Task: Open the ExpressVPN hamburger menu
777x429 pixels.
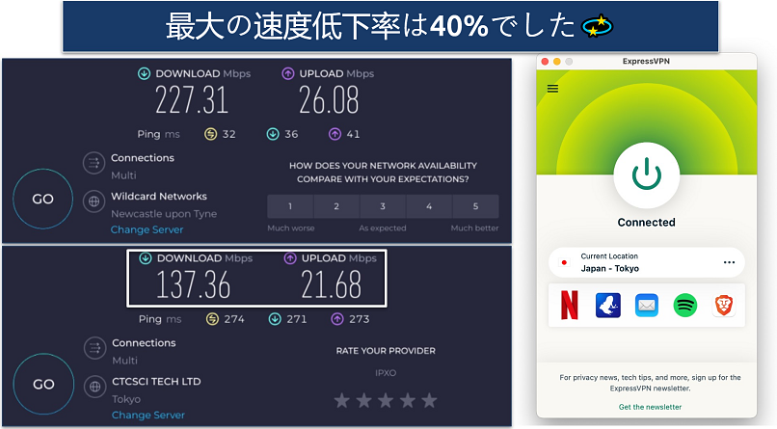Action: (x=552, y=88)
